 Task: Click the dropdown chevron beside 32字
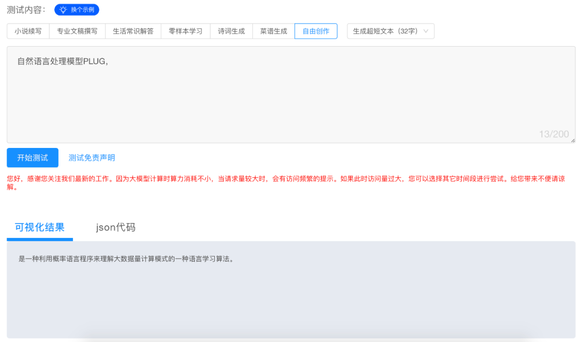427,31
